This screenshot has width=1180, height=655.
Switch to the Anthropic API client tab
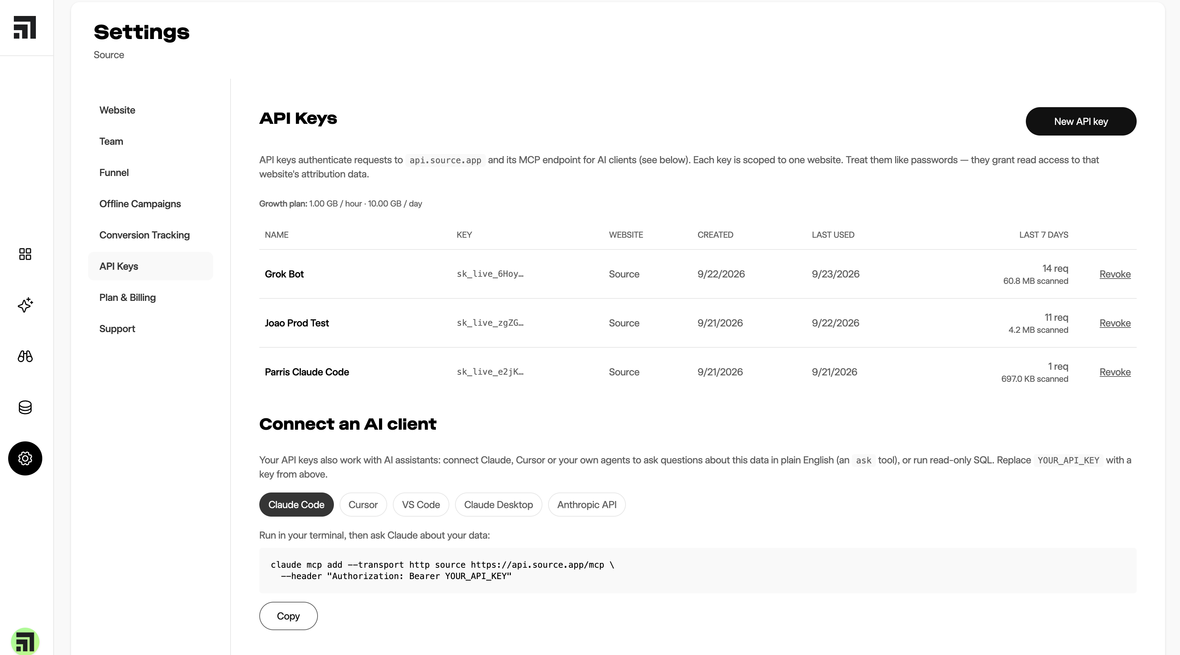(587, 505)
